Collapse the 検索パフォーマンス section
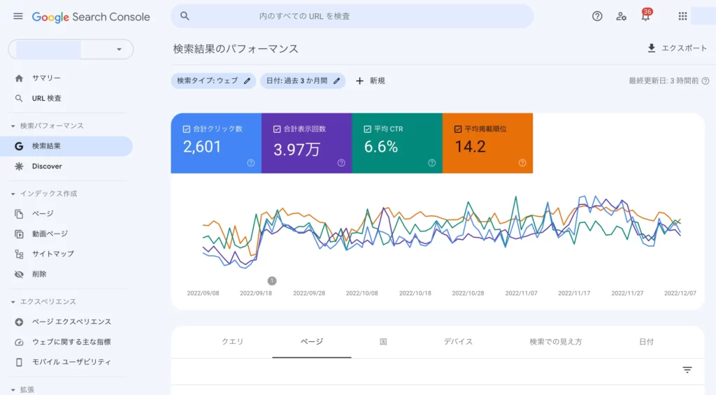 (13, 126)
